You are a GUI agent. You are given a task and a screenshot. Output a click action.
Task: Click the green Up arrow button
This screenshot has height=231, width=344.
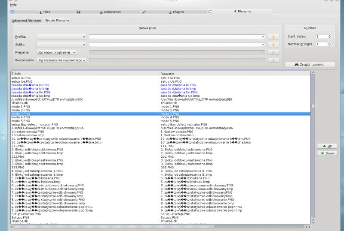pyautogui.click(x=327, y=146)
